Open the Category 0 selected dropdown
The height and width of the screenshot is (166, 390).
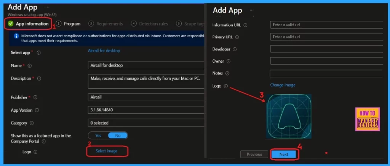tap(146, 123)
